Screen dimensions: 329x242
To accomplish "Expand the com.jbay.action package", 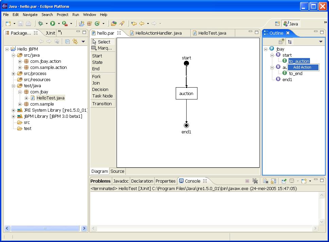I will (x=20, y=61).
